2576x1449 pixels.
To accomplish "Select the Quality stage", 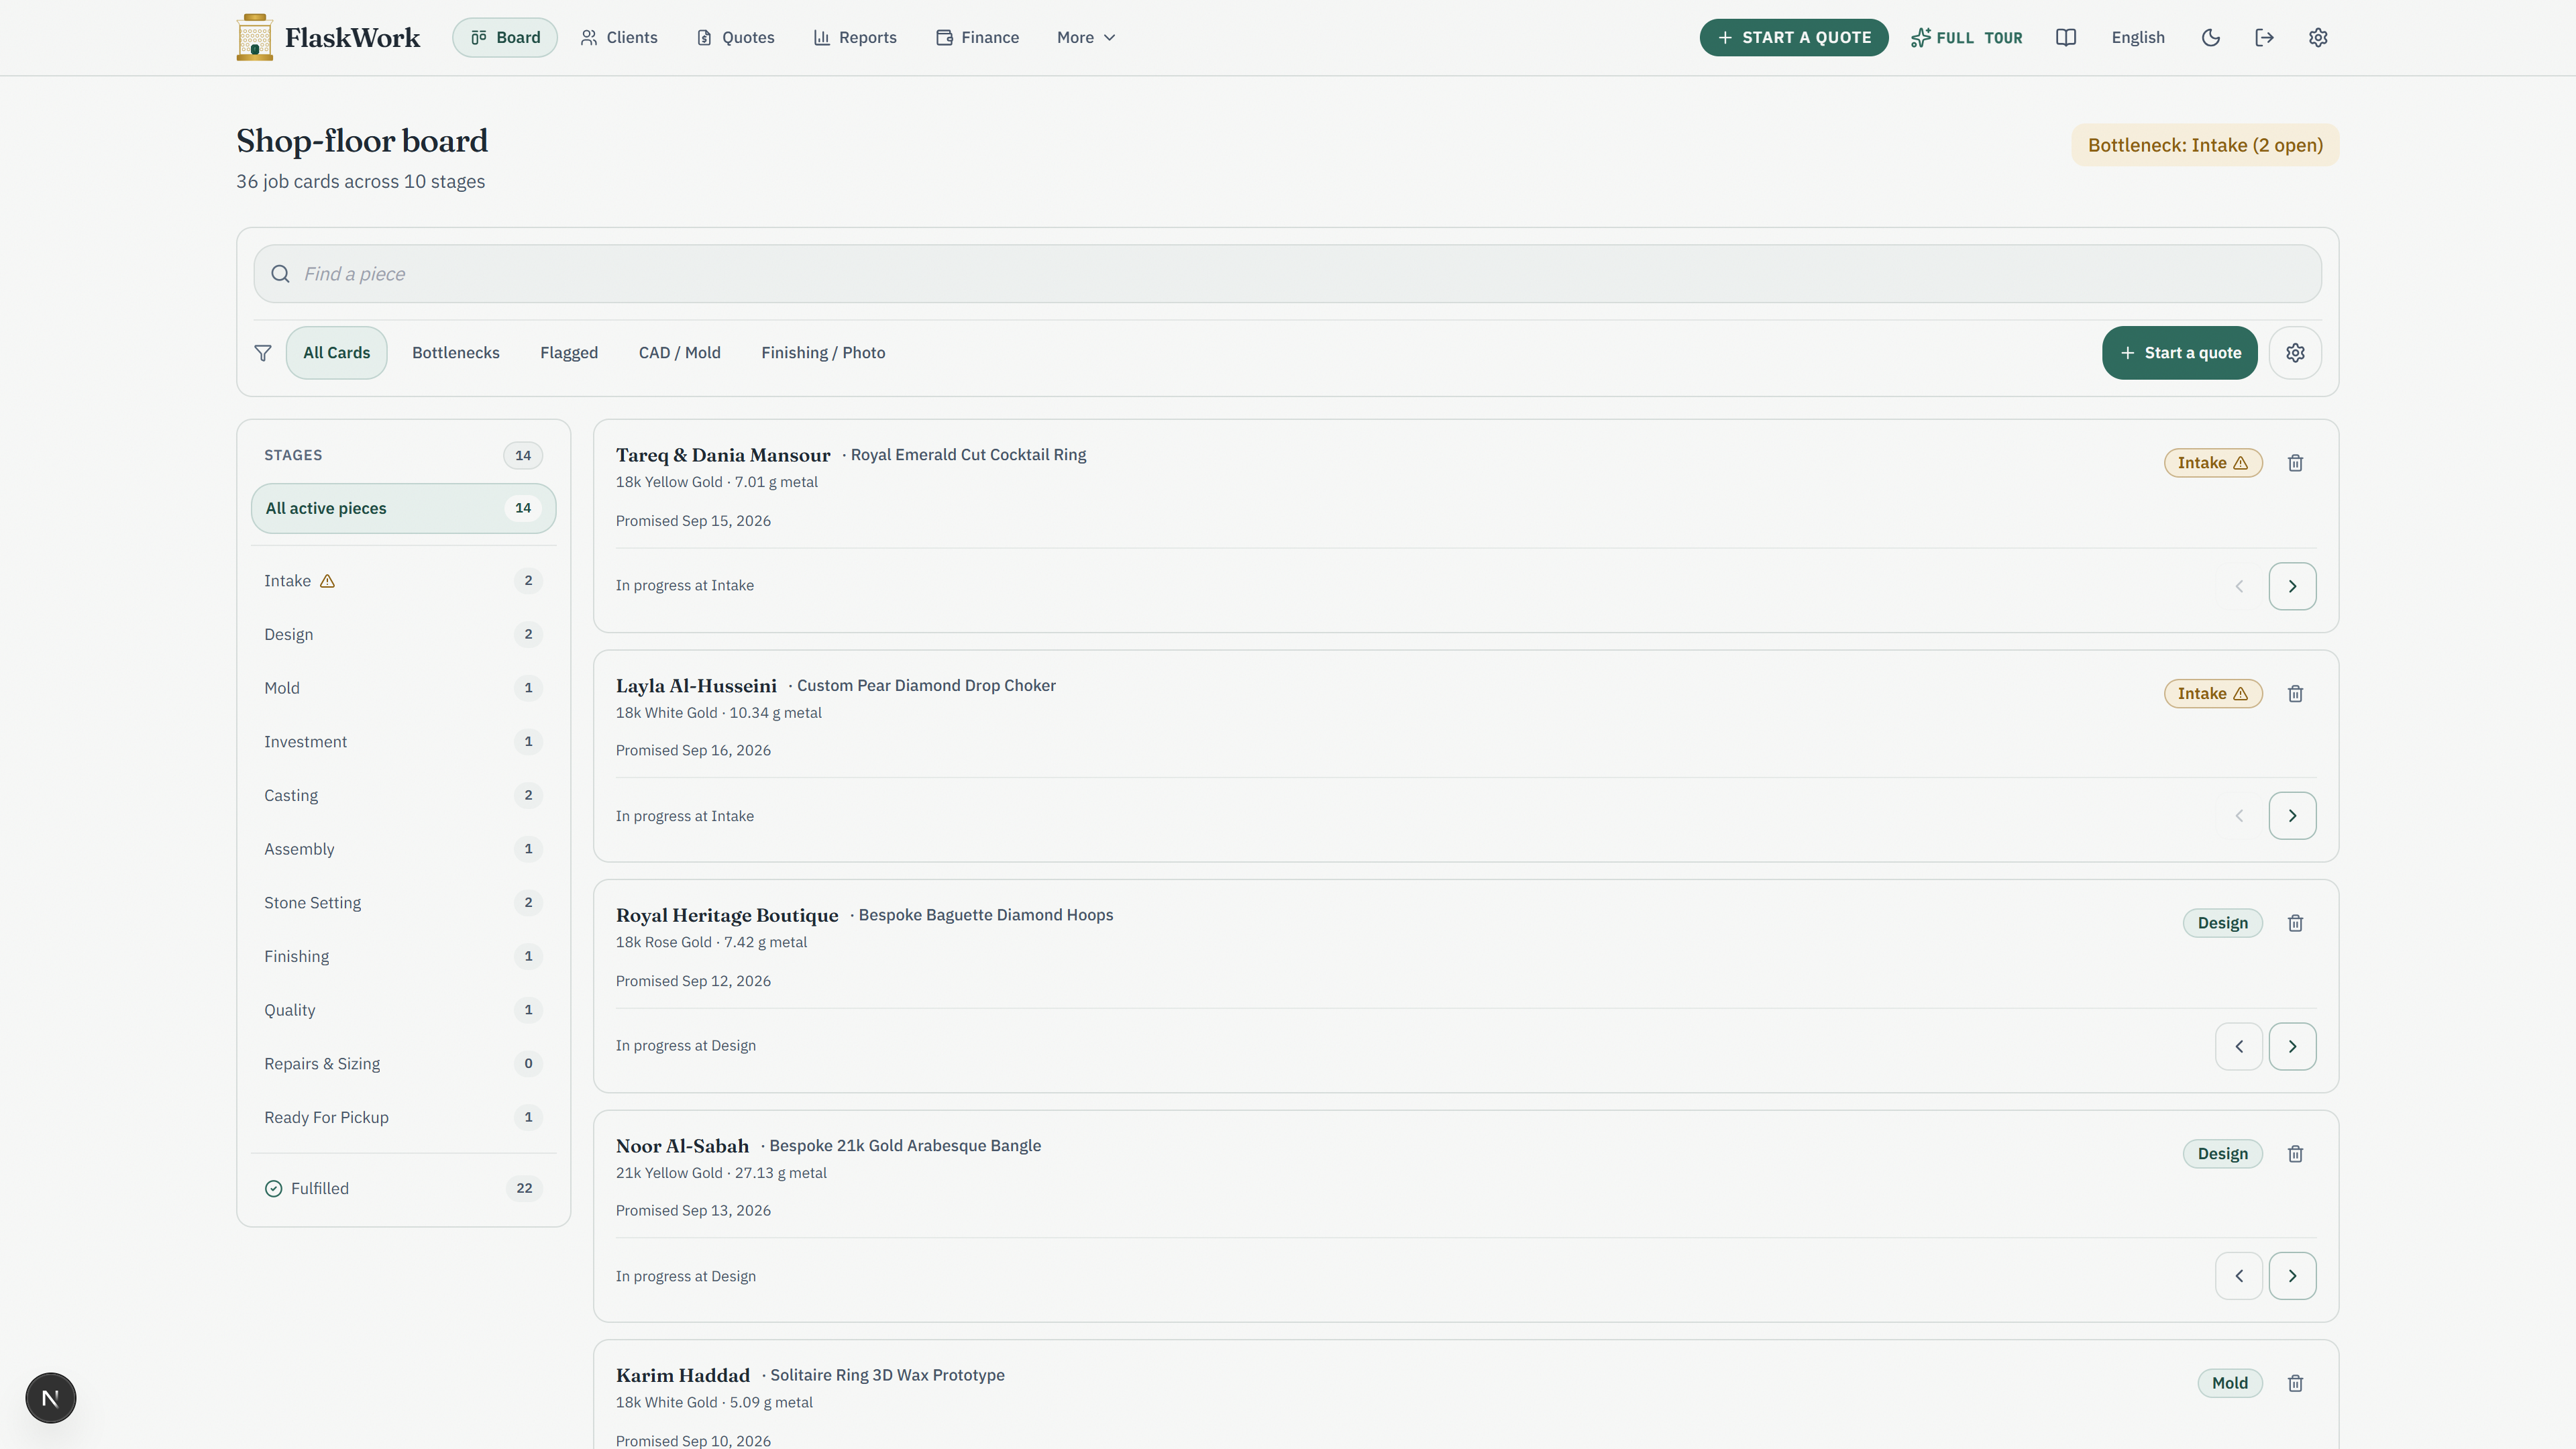I will pos(403,1010).
